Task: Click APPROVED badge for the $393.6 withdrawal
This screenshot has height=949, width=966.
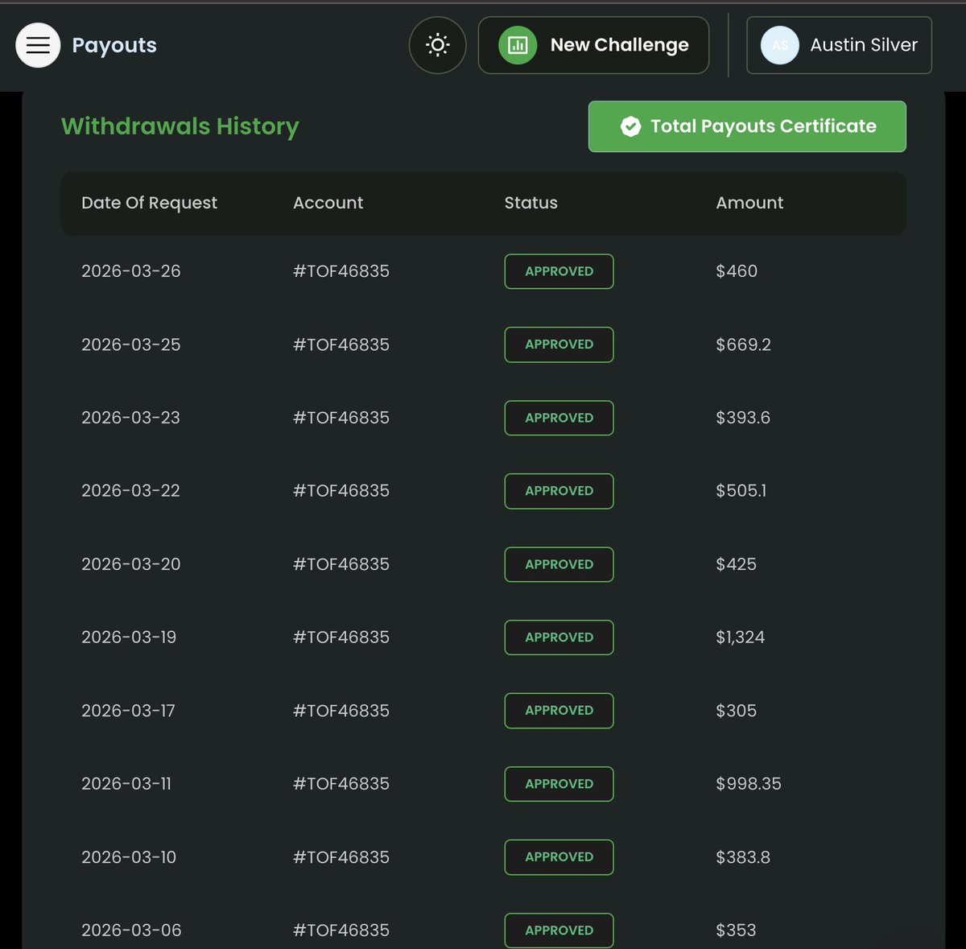Action: pos(559,418)
